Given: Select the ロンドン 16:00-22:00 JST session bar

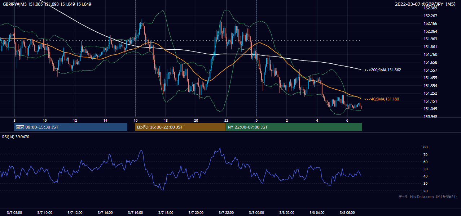Looking at the screenshot, I should click(180, 127).
